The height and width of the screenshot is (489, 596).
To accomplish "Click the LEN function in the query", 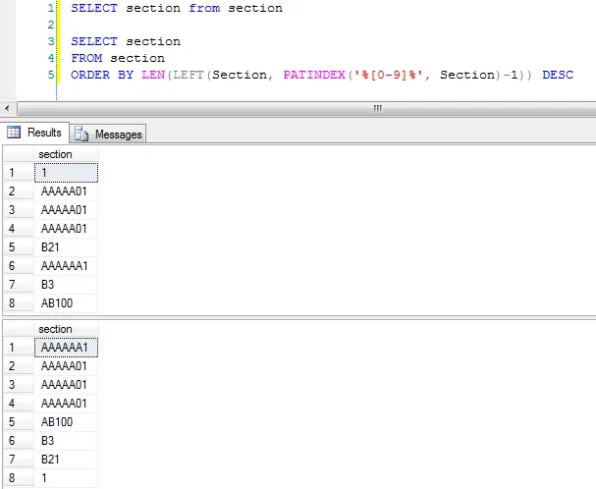I will tap(153, 75).
